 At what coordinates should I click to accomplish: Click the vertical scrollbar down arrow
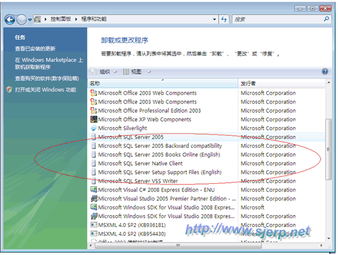point(329,238)
